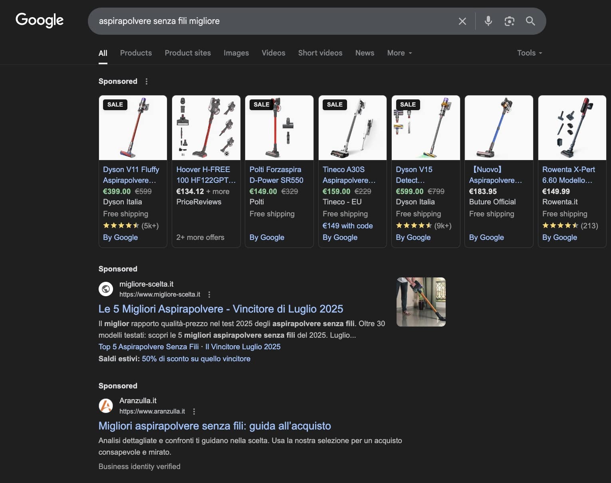Open three-dot menu beside top Sponsored label
The width and height of the screenshot is (611, 483).
tap(147, 81)
